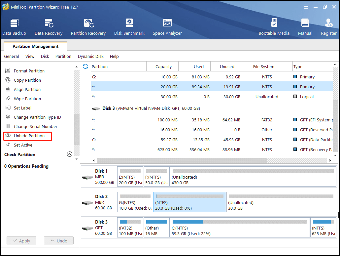Collapse the Check Partition section

(70, 154)
